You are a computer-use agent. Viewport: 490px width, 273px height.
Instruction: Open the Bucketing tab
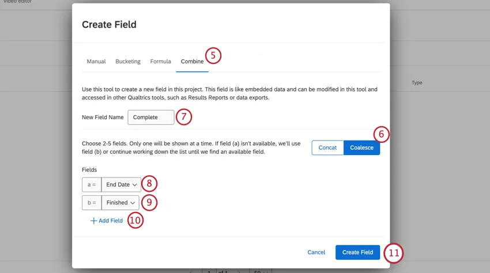pos(127,62)
